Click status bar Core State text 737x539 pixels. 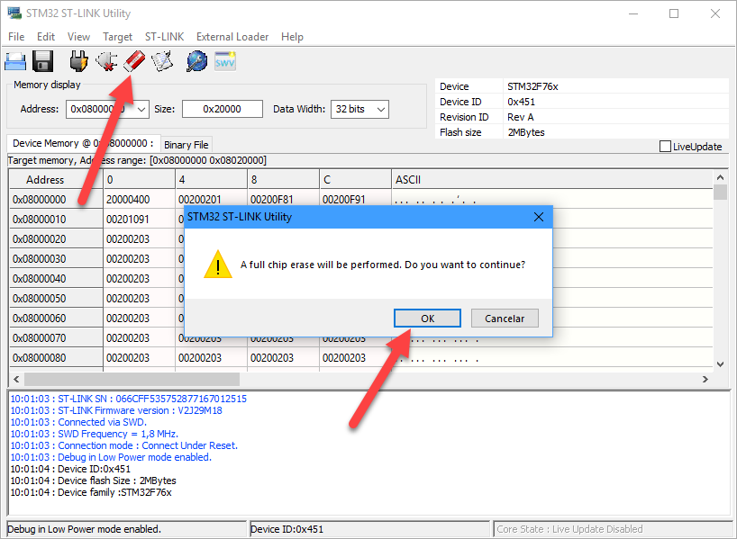point(569,529)
